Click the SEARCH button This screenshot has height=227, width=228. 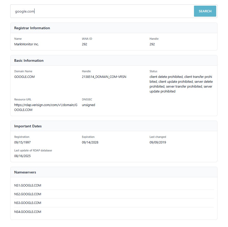click(205, 11)
